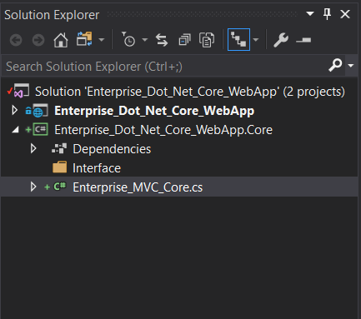Sync with Active Document arrows icon
This screenshot has width=361, height=319.
(x=162, y=40)
